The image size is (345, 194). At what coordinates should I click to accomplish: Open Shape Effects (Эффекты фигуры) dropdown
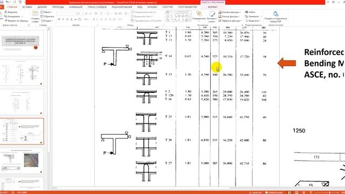click(230, 20)
